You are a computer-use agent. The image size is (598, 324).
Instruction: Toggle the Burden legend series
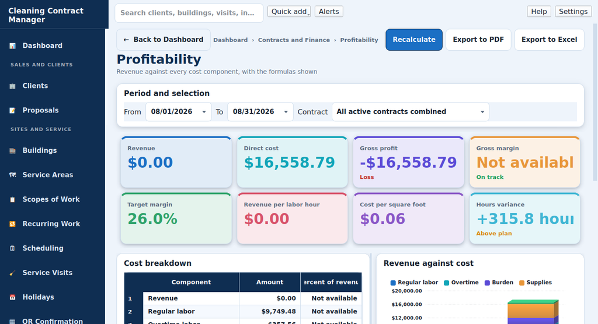[x=499, y=283]
